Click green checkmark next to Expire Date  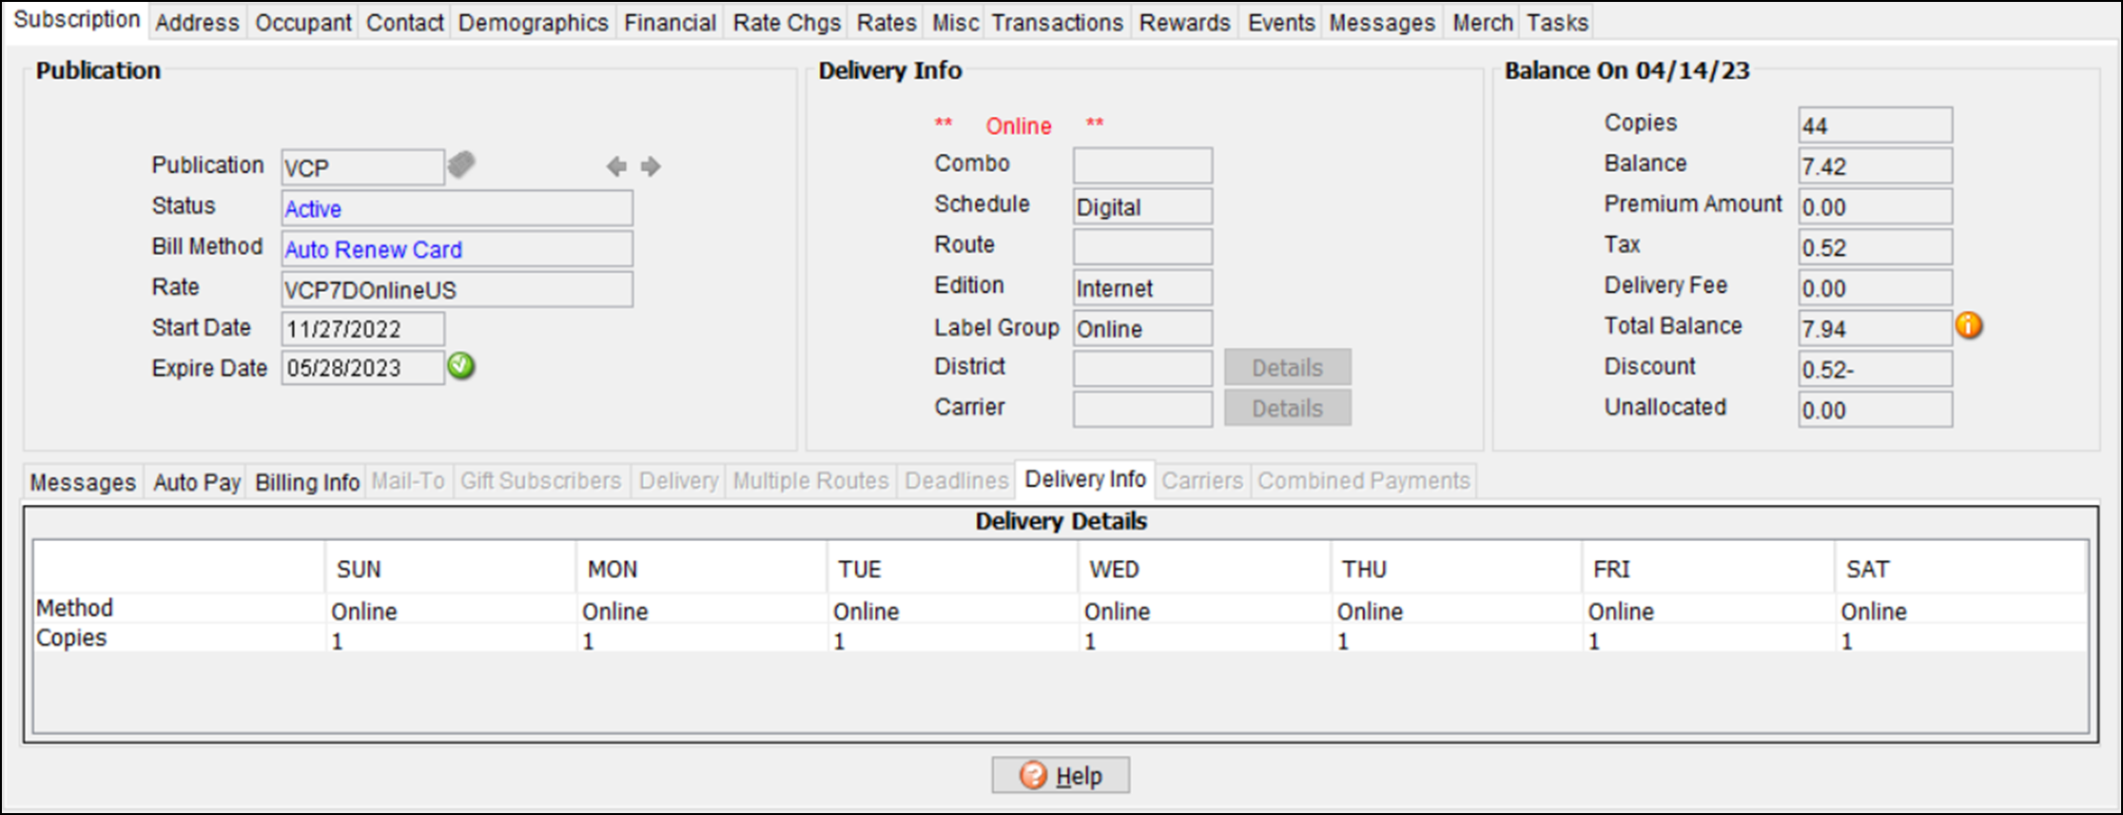(461, 366)
